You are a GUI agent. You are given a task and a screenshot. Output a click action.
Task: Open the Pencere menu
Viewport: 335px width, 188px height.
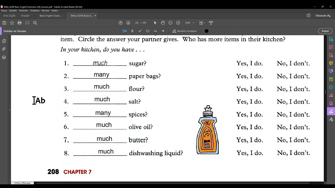(45, 11)
